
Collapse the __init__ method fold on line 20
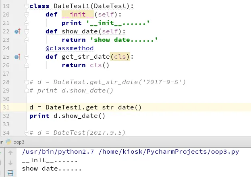pyautogui.click(x=27, y=14)
